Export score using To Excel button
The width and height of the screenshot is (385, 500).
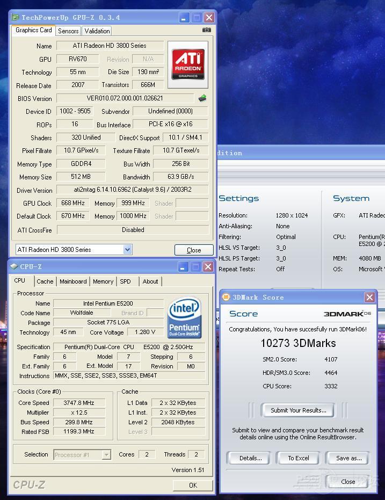click(299, 458)
